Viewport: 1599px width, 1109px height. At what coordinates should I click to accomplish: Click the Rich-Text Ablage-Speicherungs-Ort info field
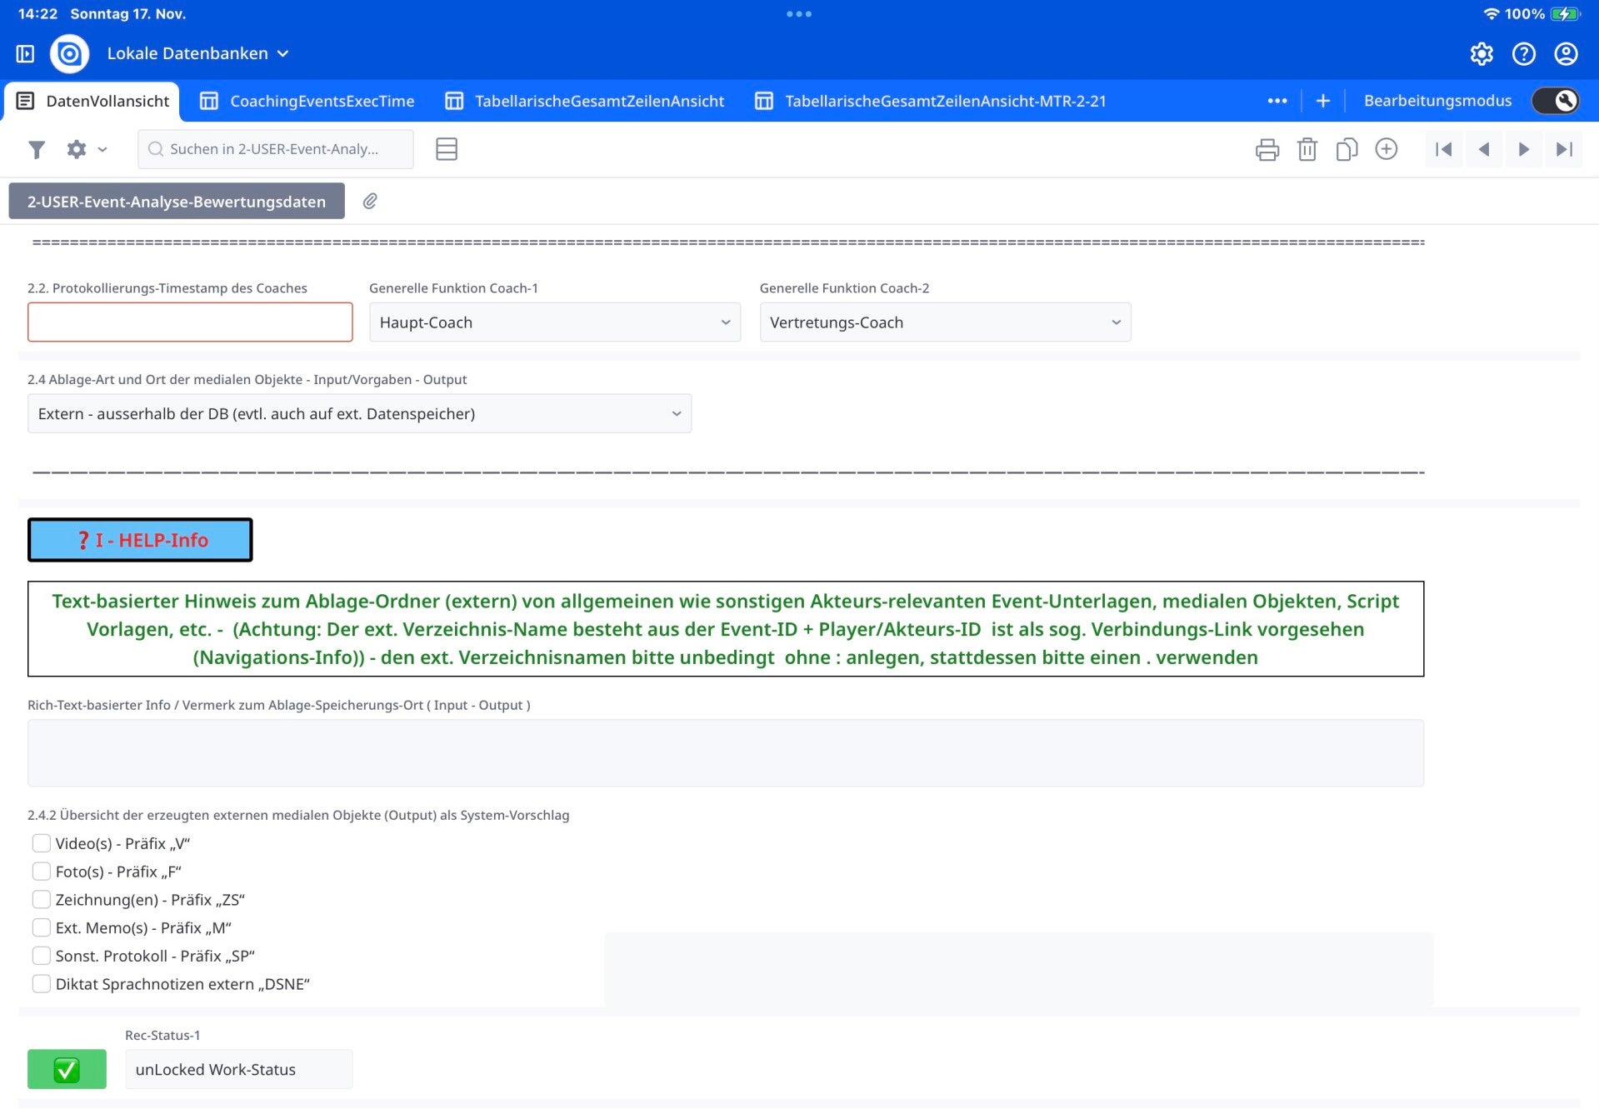[726, 753]
